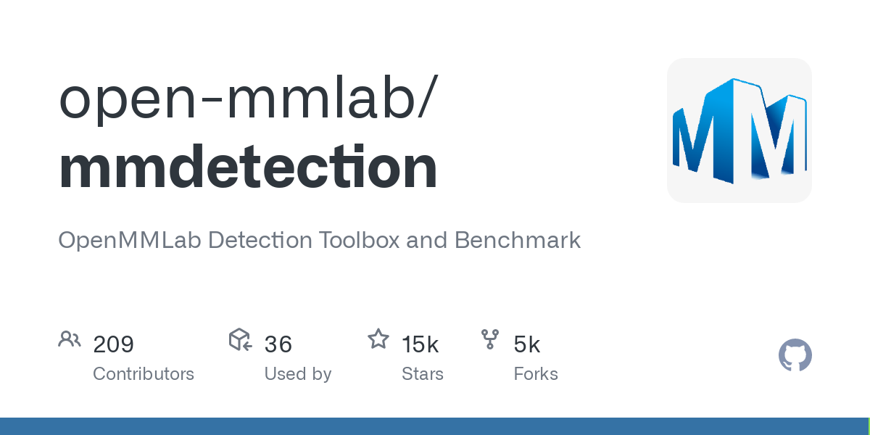Click the OpenMMLab Detection Toolbox description
This screenshot has width=870, height=435.
[x=320, y=240]
